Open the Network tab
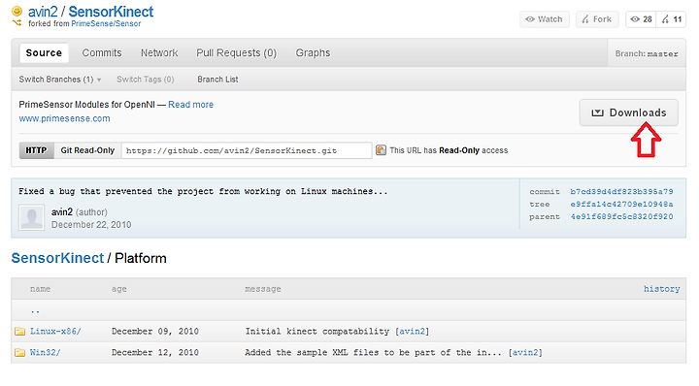This screenshot has width=699, height=386. (159, 52)
